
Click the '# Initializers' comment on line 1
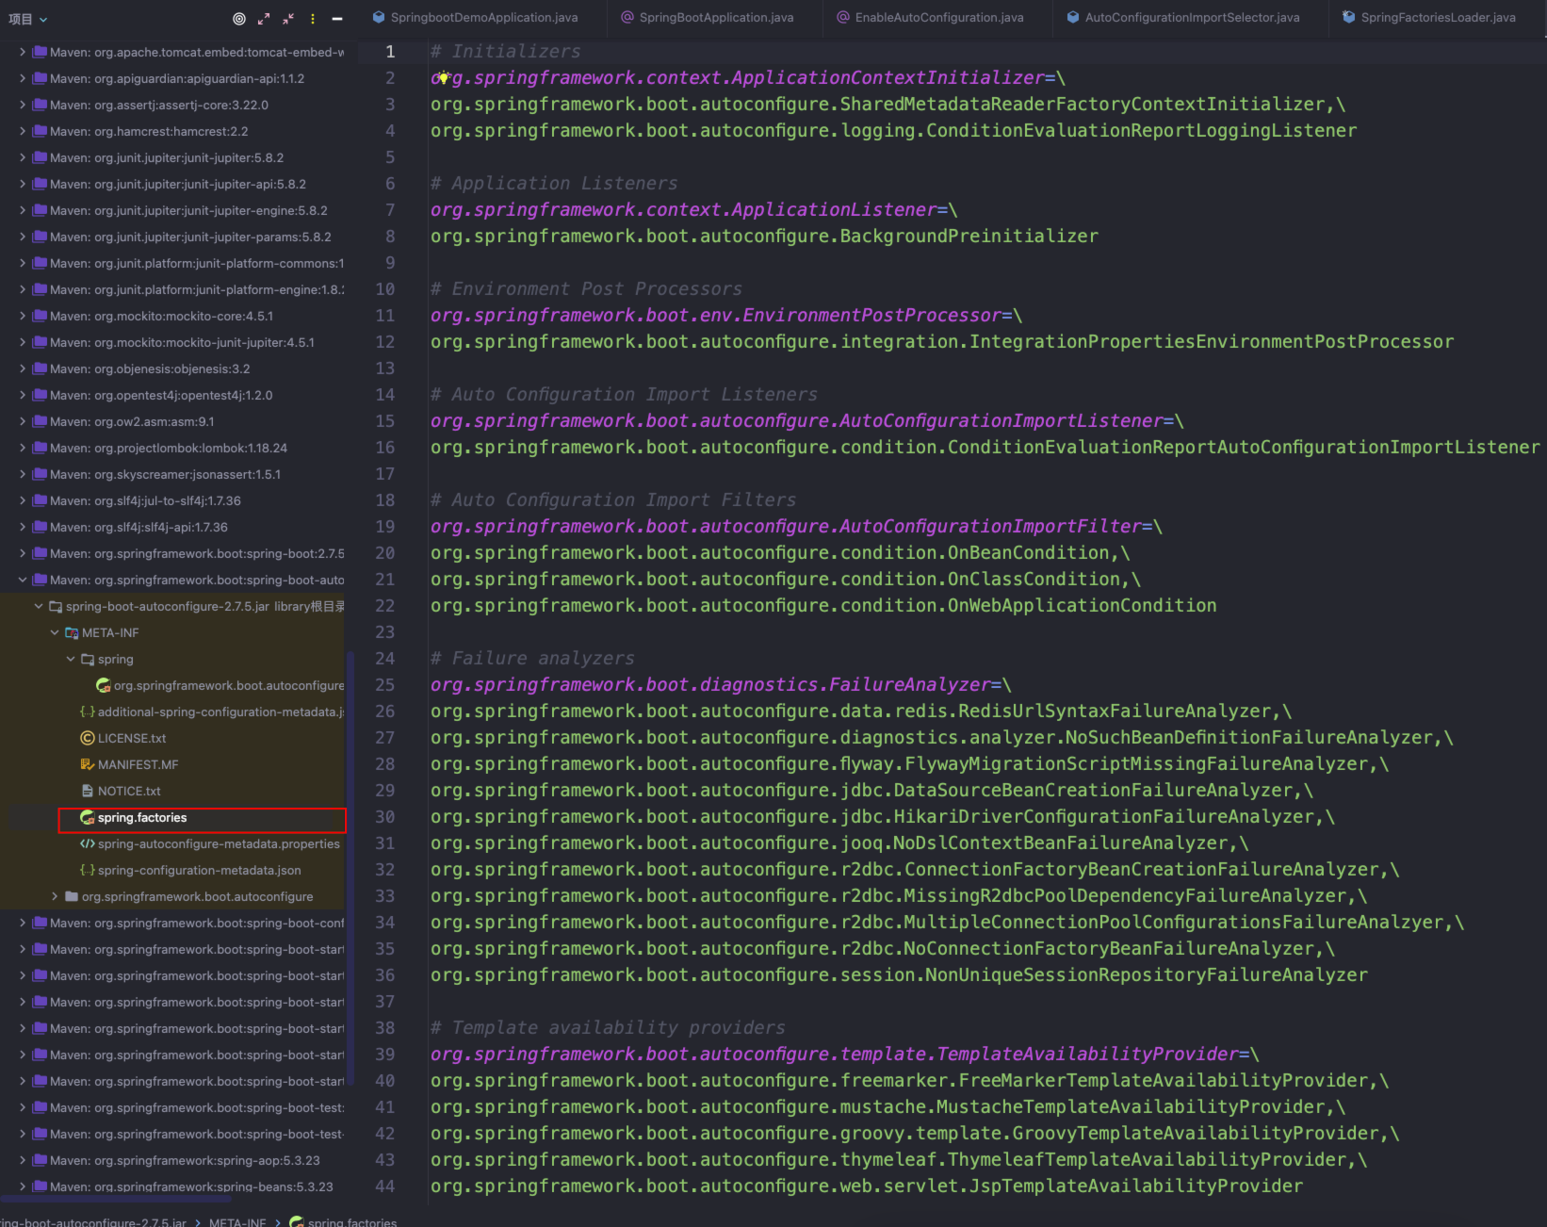(506, 52)
